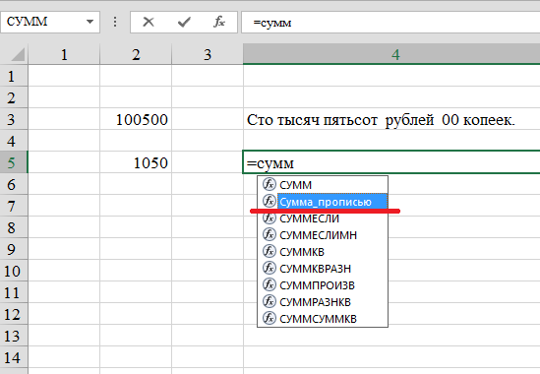This screenshot has height=374, width=540.
Task: Click the fx icon beside СУММПРОИЗВ
Action: click(x=270, y=284)
